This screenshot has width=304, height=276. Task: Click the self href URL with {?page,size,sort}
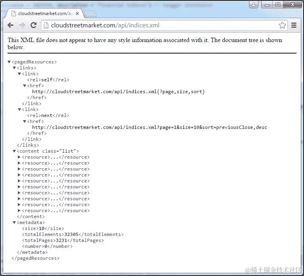point(119,92)
